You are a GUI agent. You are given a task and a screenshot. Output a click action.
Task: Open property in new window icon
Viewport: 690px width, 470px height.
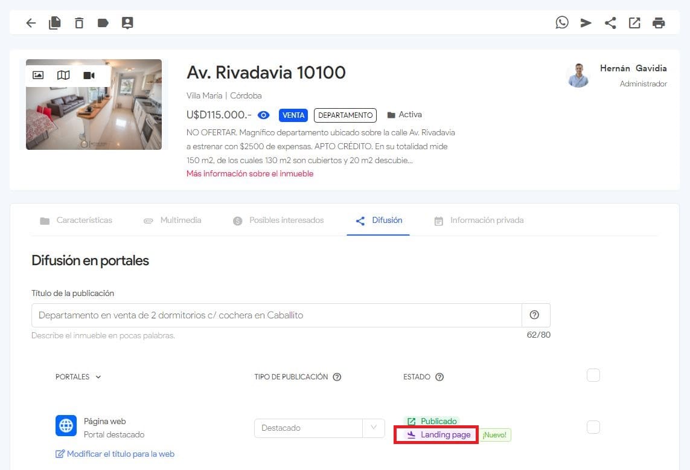pos(634,23)
